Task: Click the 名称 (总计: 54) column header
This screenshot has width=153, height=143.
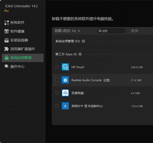Action: click(x=65, y=31)
